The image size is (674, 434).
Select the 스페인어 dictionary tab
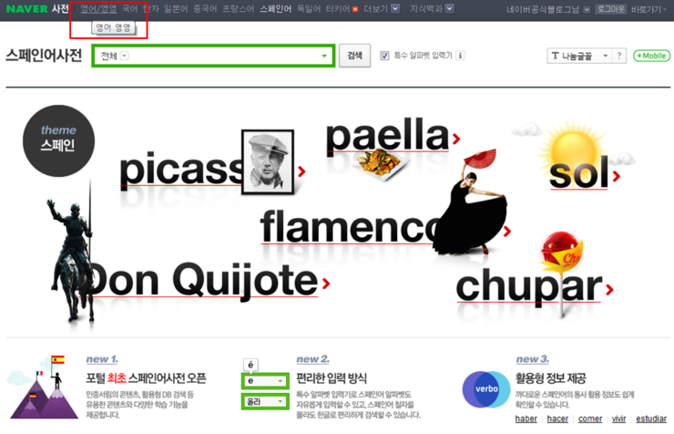(275, 9)
